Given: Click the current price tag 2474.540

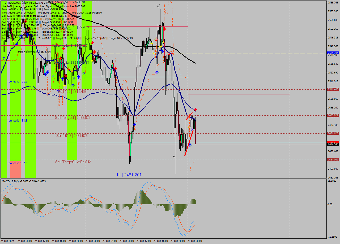Looking at the screenshot, I should click(333, 144).
